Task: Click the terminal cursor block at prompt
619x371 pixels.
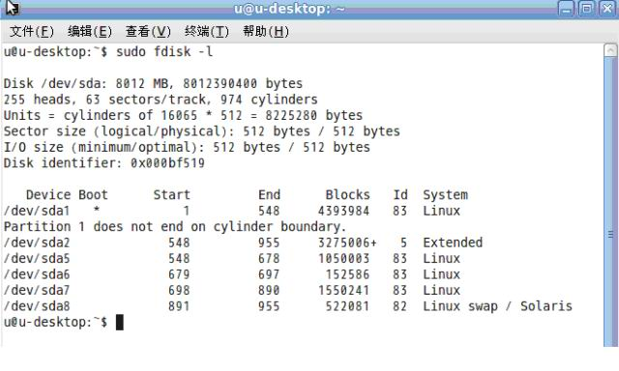Action: (x=120, y=322)
